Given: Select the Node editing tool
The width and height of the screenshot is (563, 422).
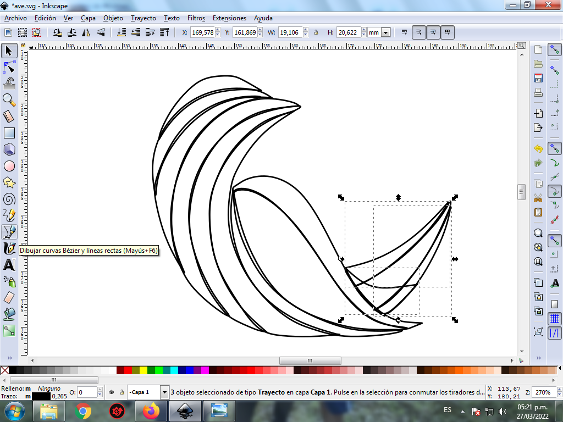Looking at the screenshot, I should 9,68.
